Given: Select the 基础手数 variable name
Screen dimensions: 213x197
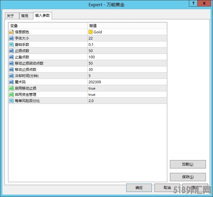Looking at the screenshot, I should [22, 45].
